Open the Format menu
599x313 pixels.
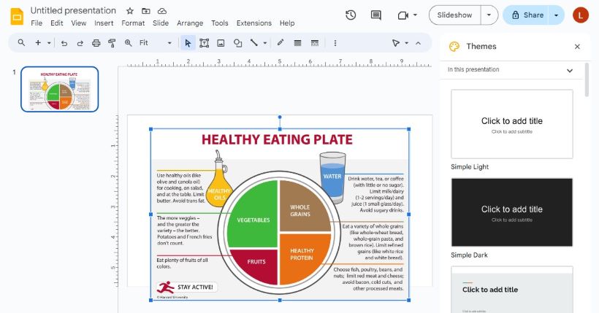133,23
